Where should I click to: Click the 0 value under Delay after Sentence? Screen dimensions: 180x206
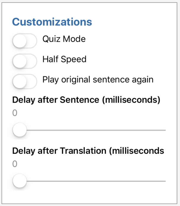point(15,113)
